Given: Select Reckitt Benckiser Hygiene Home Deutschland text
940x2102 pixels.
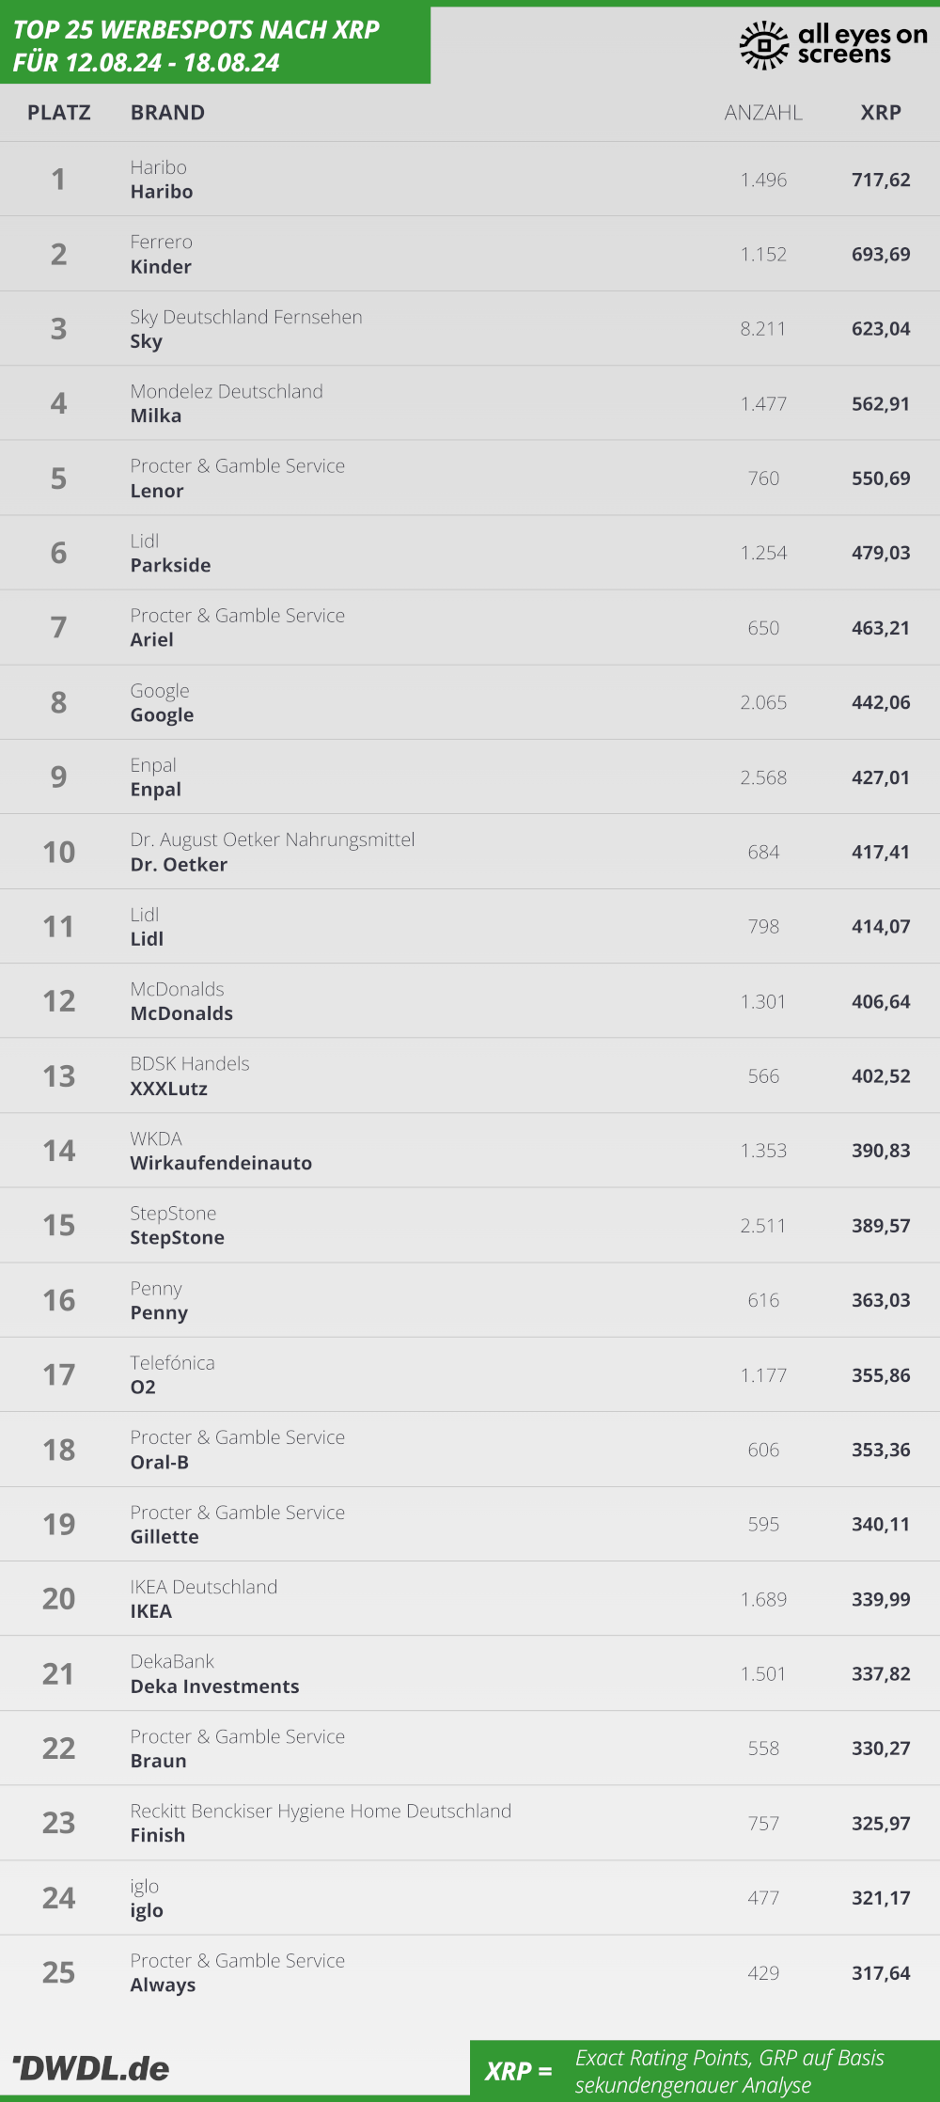Looking at the screenshot, I should (x=321, y=1812).
